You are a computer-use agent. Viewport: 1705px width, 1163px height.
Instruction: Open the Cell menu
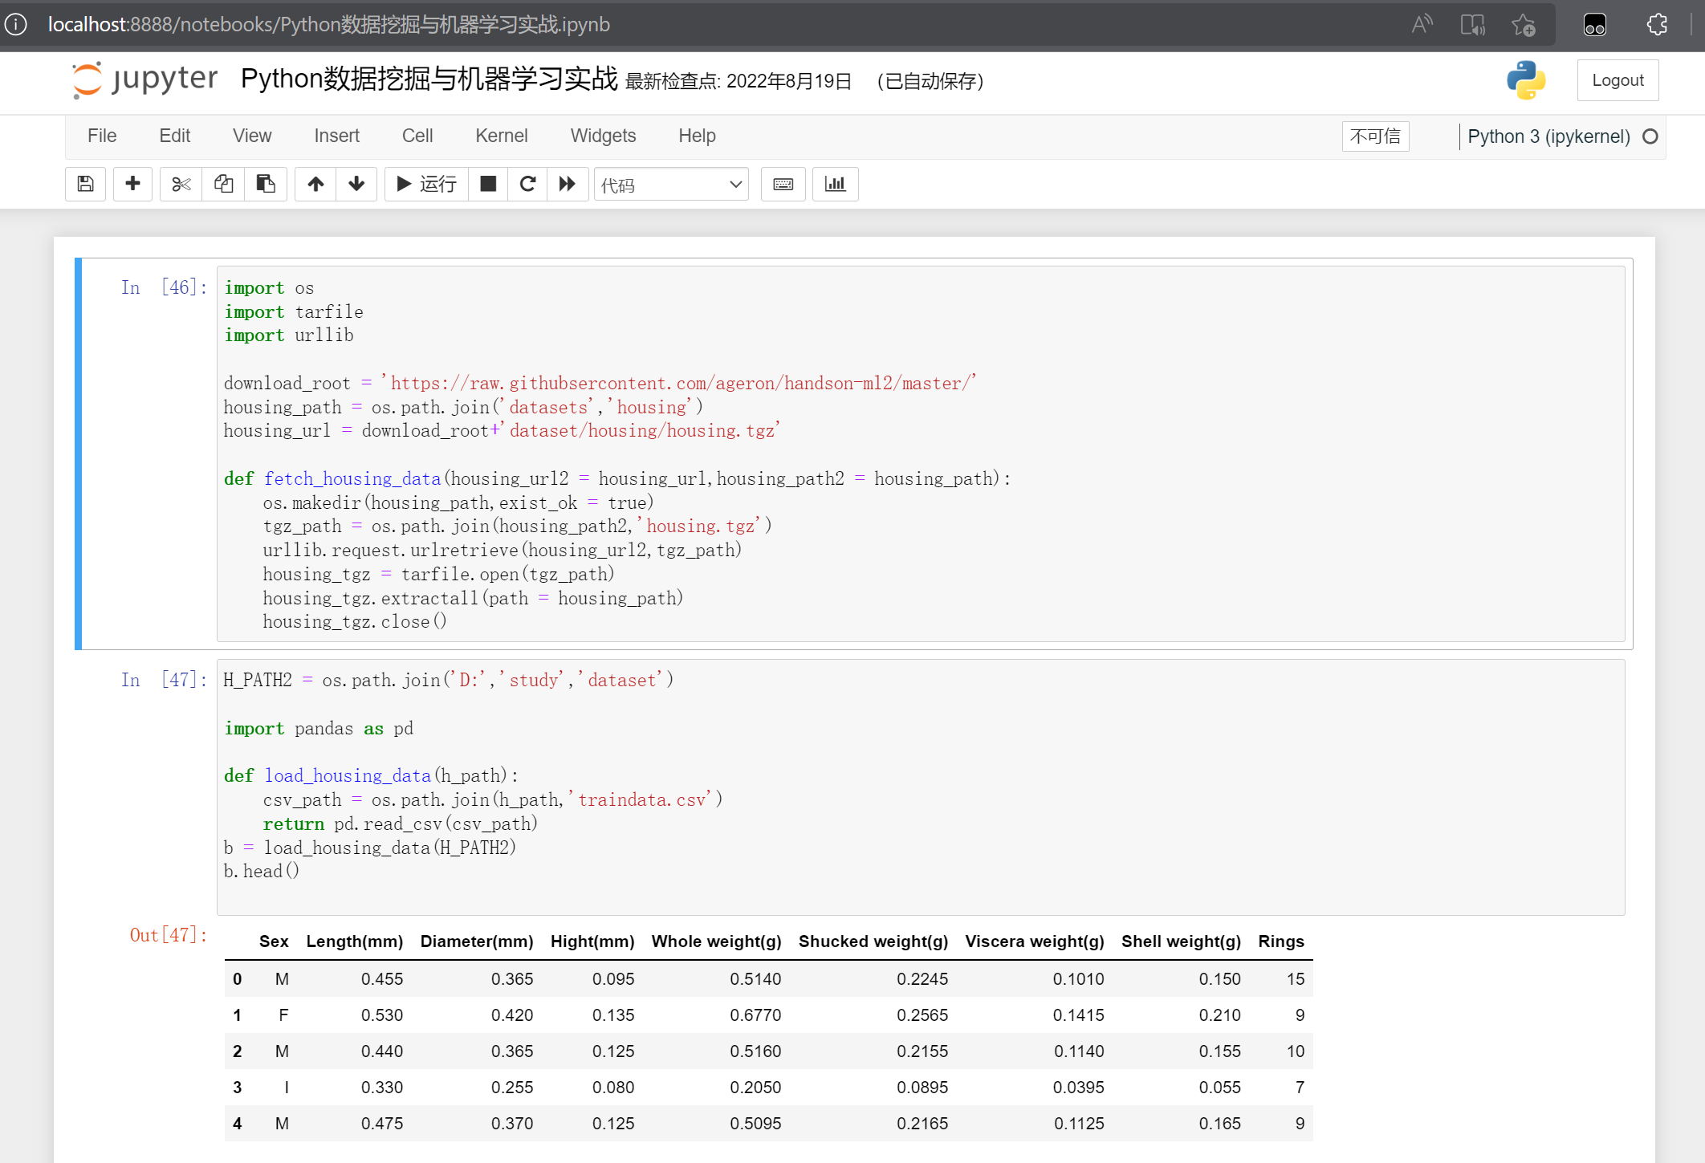(417, 136)
